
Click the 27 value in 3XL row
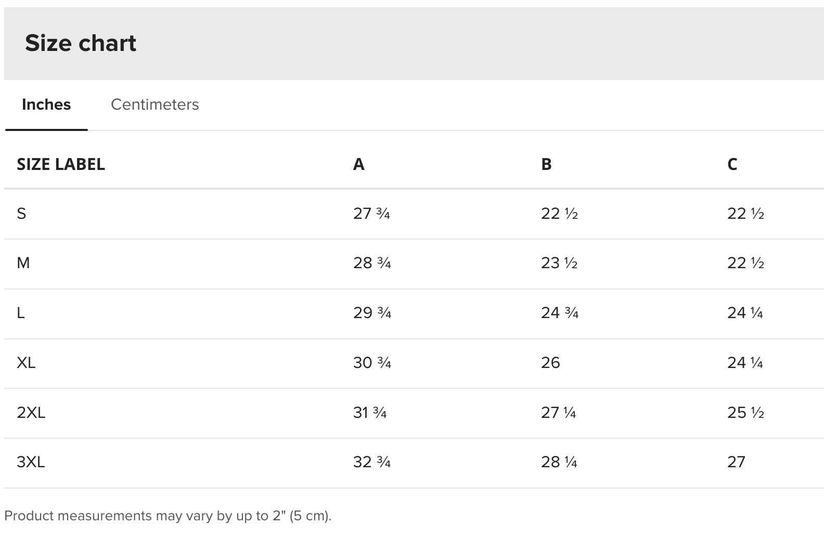click(736, 462)
